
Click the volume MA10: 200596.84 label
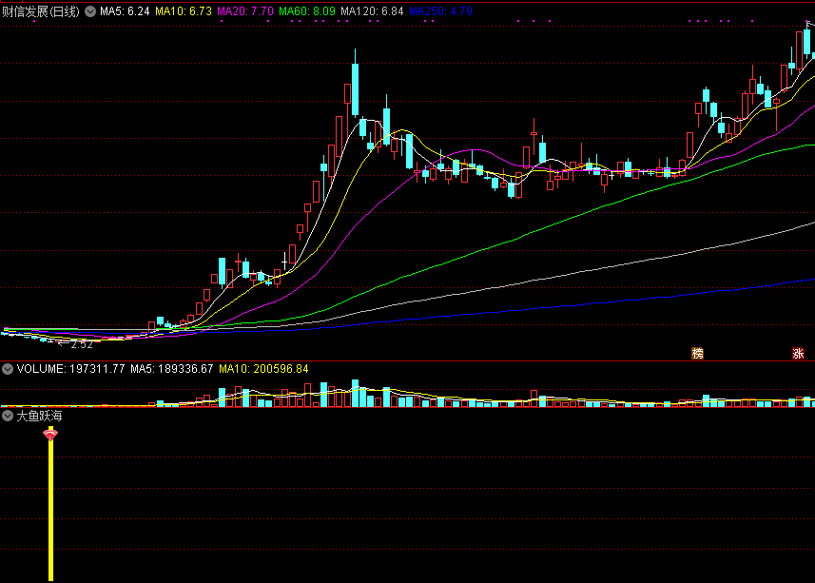[x=263, y=369]
